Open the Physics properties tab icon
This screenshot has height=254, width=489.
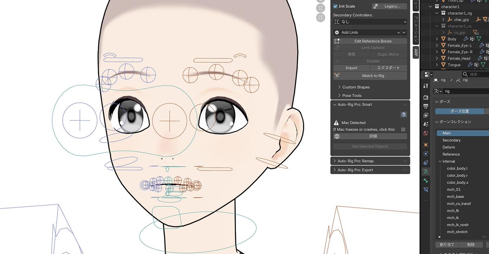(x=426, y=154)
